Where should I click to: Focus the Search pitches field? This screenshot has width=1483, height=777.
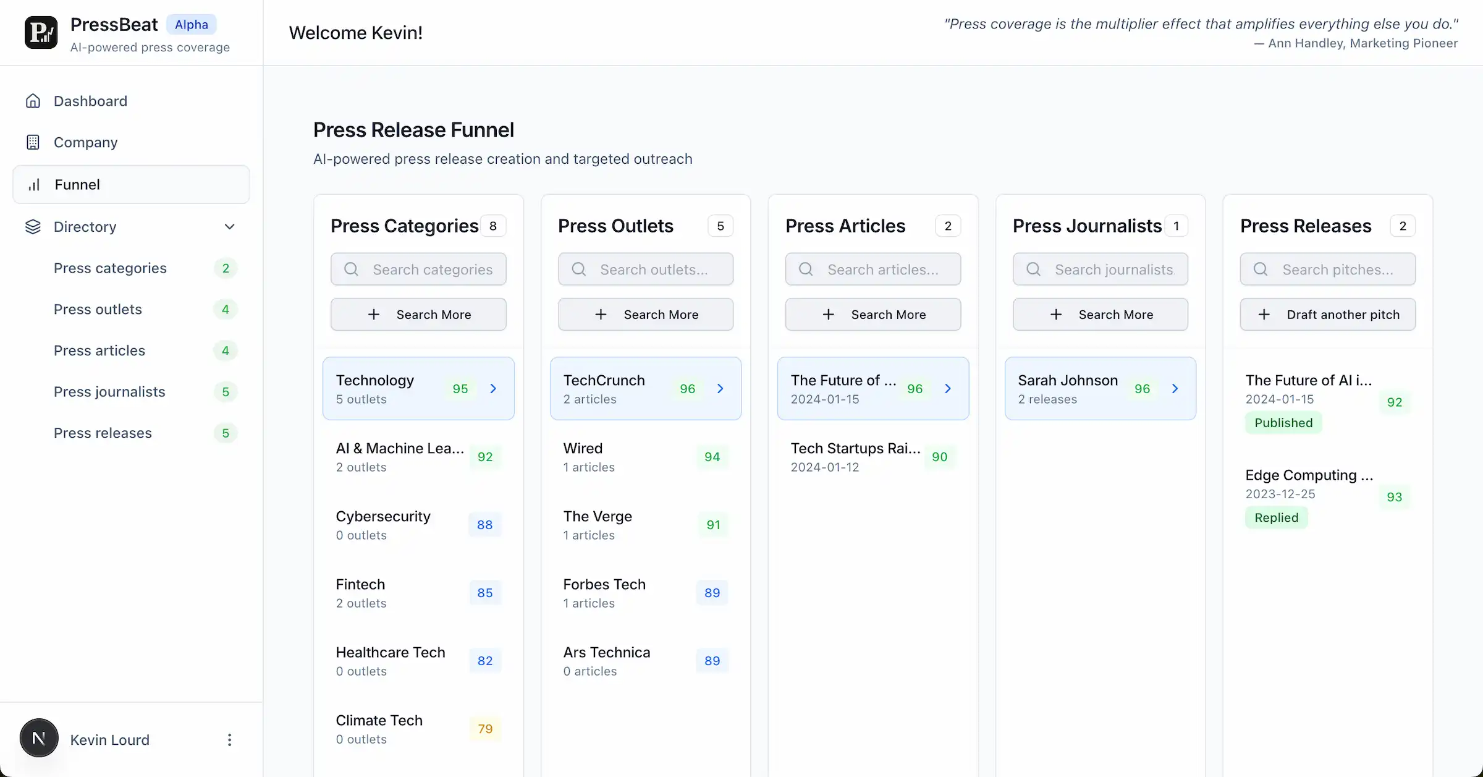click(x=1328, y=270)
